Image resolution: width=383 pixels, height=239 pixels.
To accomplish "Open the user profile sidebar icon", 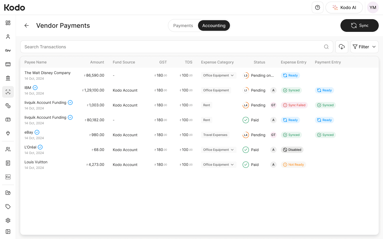I will (x=8, y=37).
